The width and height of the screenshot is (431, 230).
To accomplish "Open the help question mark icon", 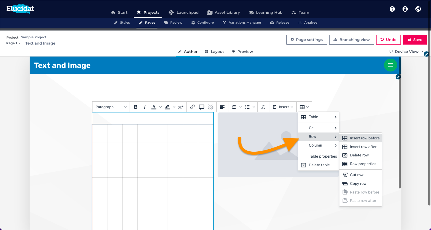I will [392, 9].
